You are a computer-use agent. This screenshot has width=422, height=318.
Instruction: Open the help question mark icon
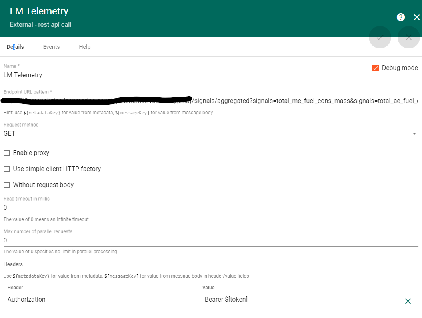(401, 17)
